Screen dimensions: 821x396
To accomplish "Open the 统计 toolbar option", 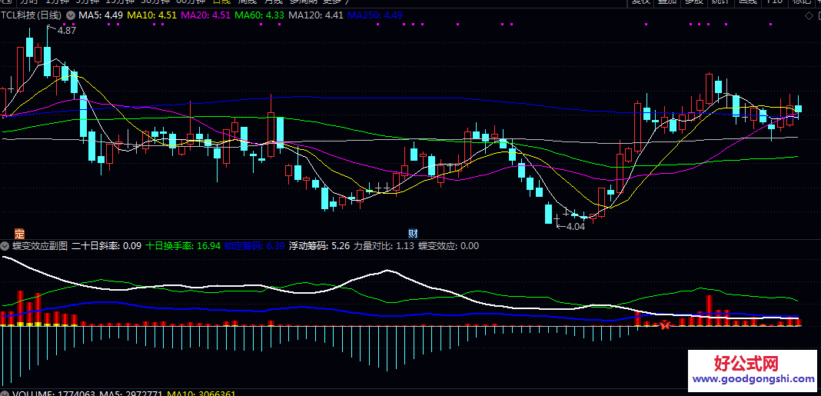I will click(x=720, y=2).
